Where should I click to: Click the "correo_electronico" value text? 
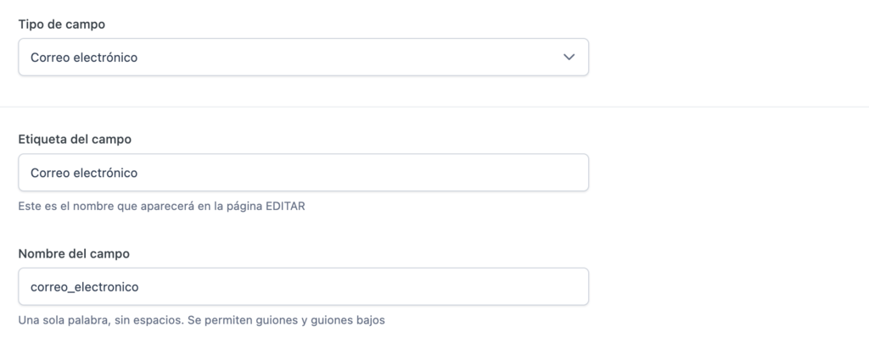coord(84,287)
